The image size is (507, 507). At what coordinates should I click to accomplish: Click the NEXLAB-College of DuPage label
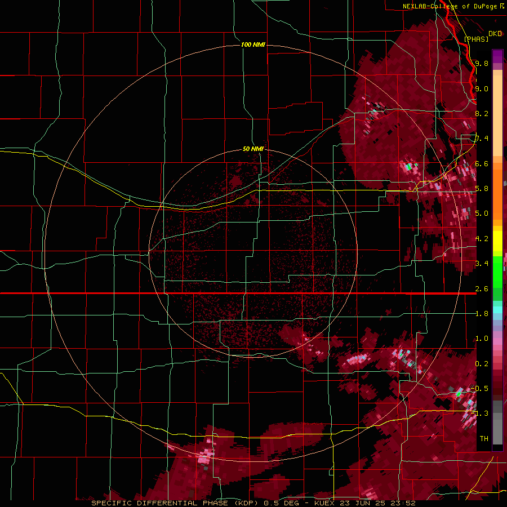pyautogui.click(x=450, y=6)
